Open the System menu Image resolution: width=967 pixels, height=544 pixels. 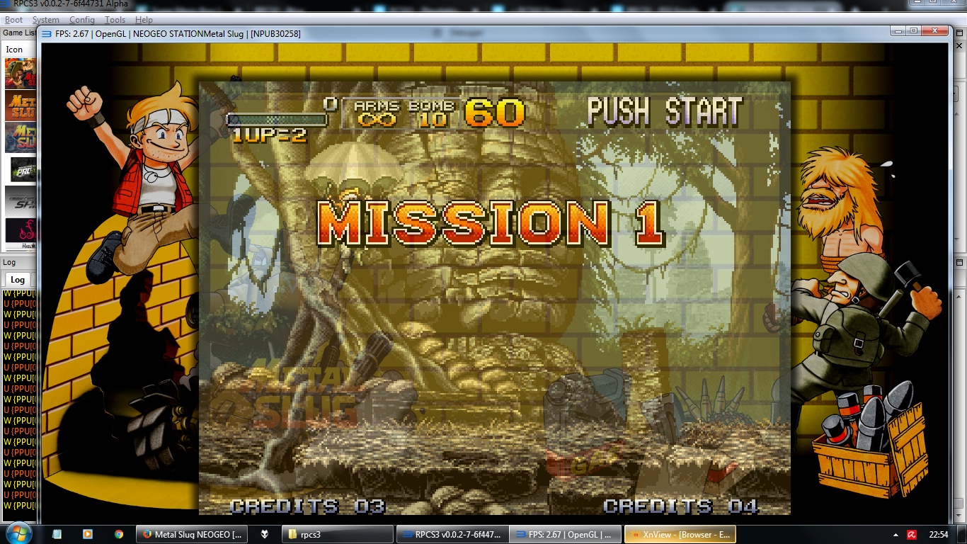pyautogui.click(x=46, y=20)
